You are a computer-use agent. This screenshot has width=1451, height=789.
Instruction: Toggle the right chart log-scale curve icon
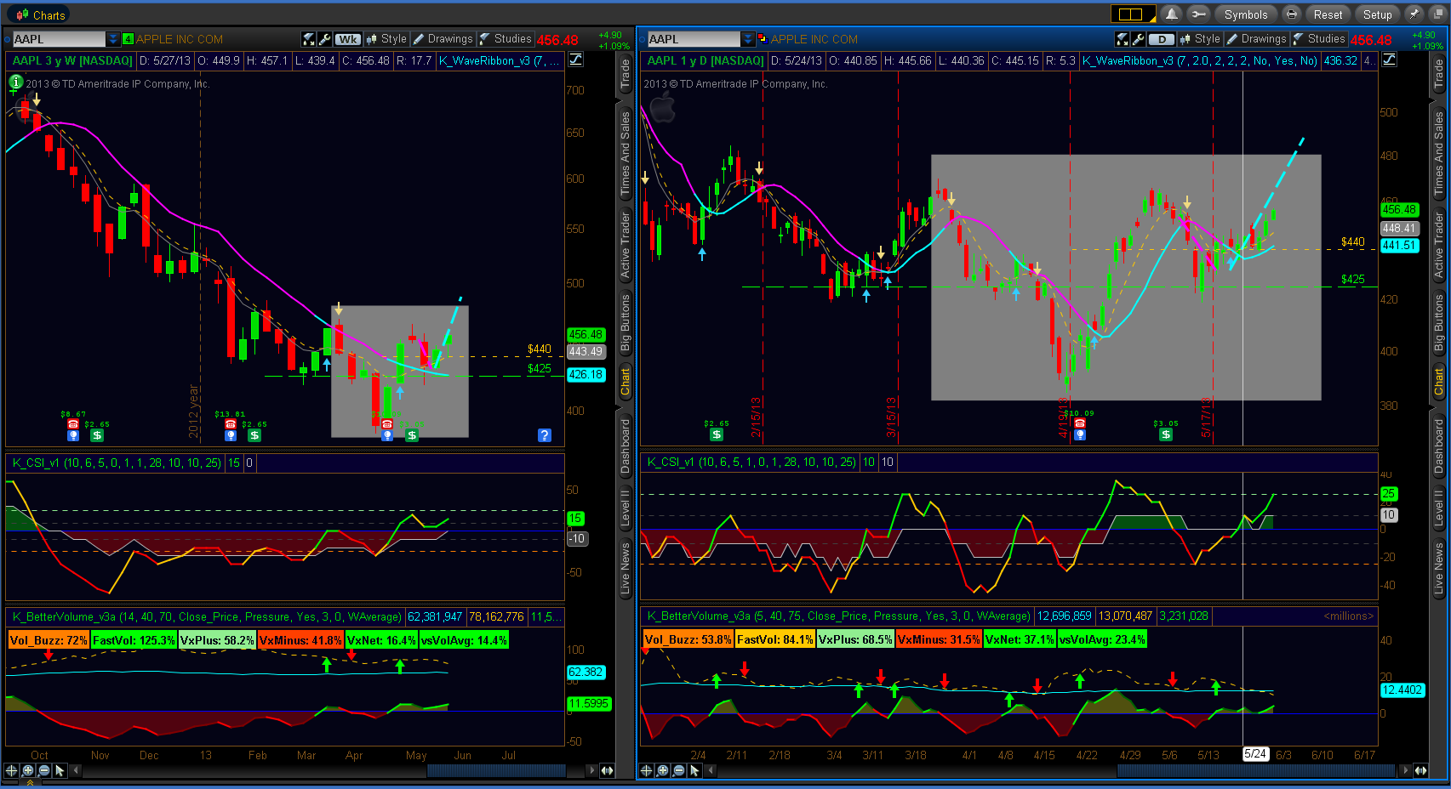click(x=1390, y=60)
